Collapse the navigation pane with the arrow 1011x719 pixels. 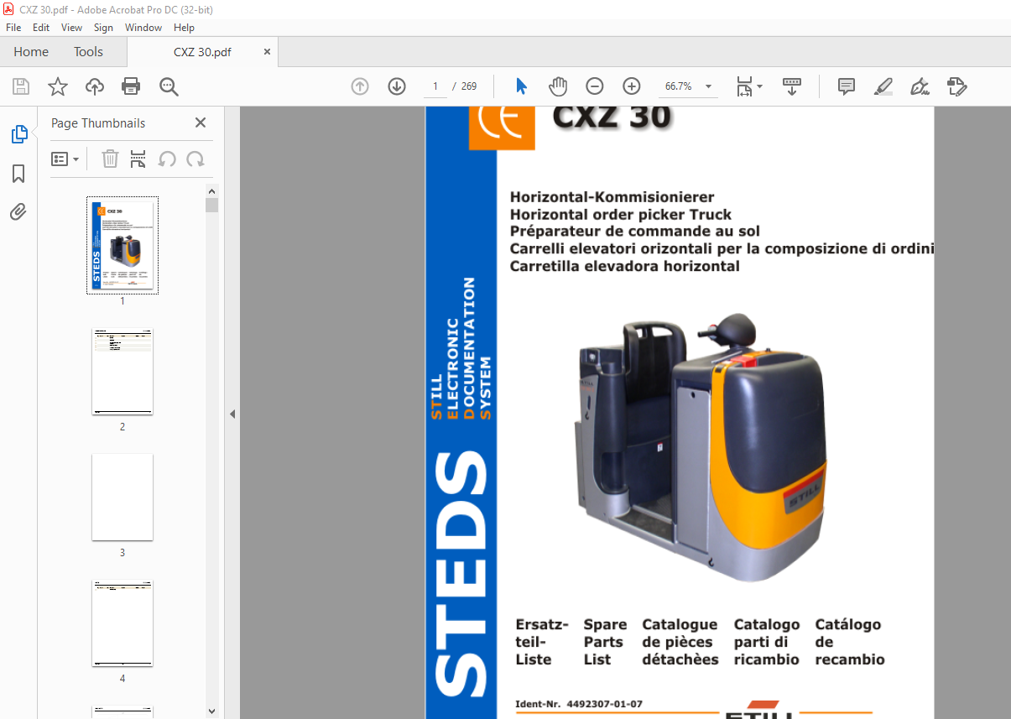click(232, 414)
